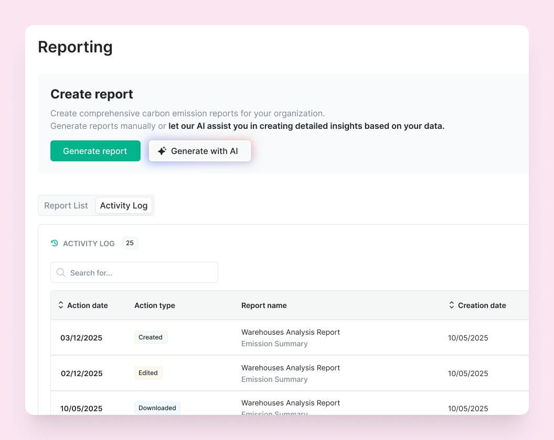The image size is (554, 440).
Task: Open Warehouses Analysis Report in the Created row
Action: click(291, 332)
